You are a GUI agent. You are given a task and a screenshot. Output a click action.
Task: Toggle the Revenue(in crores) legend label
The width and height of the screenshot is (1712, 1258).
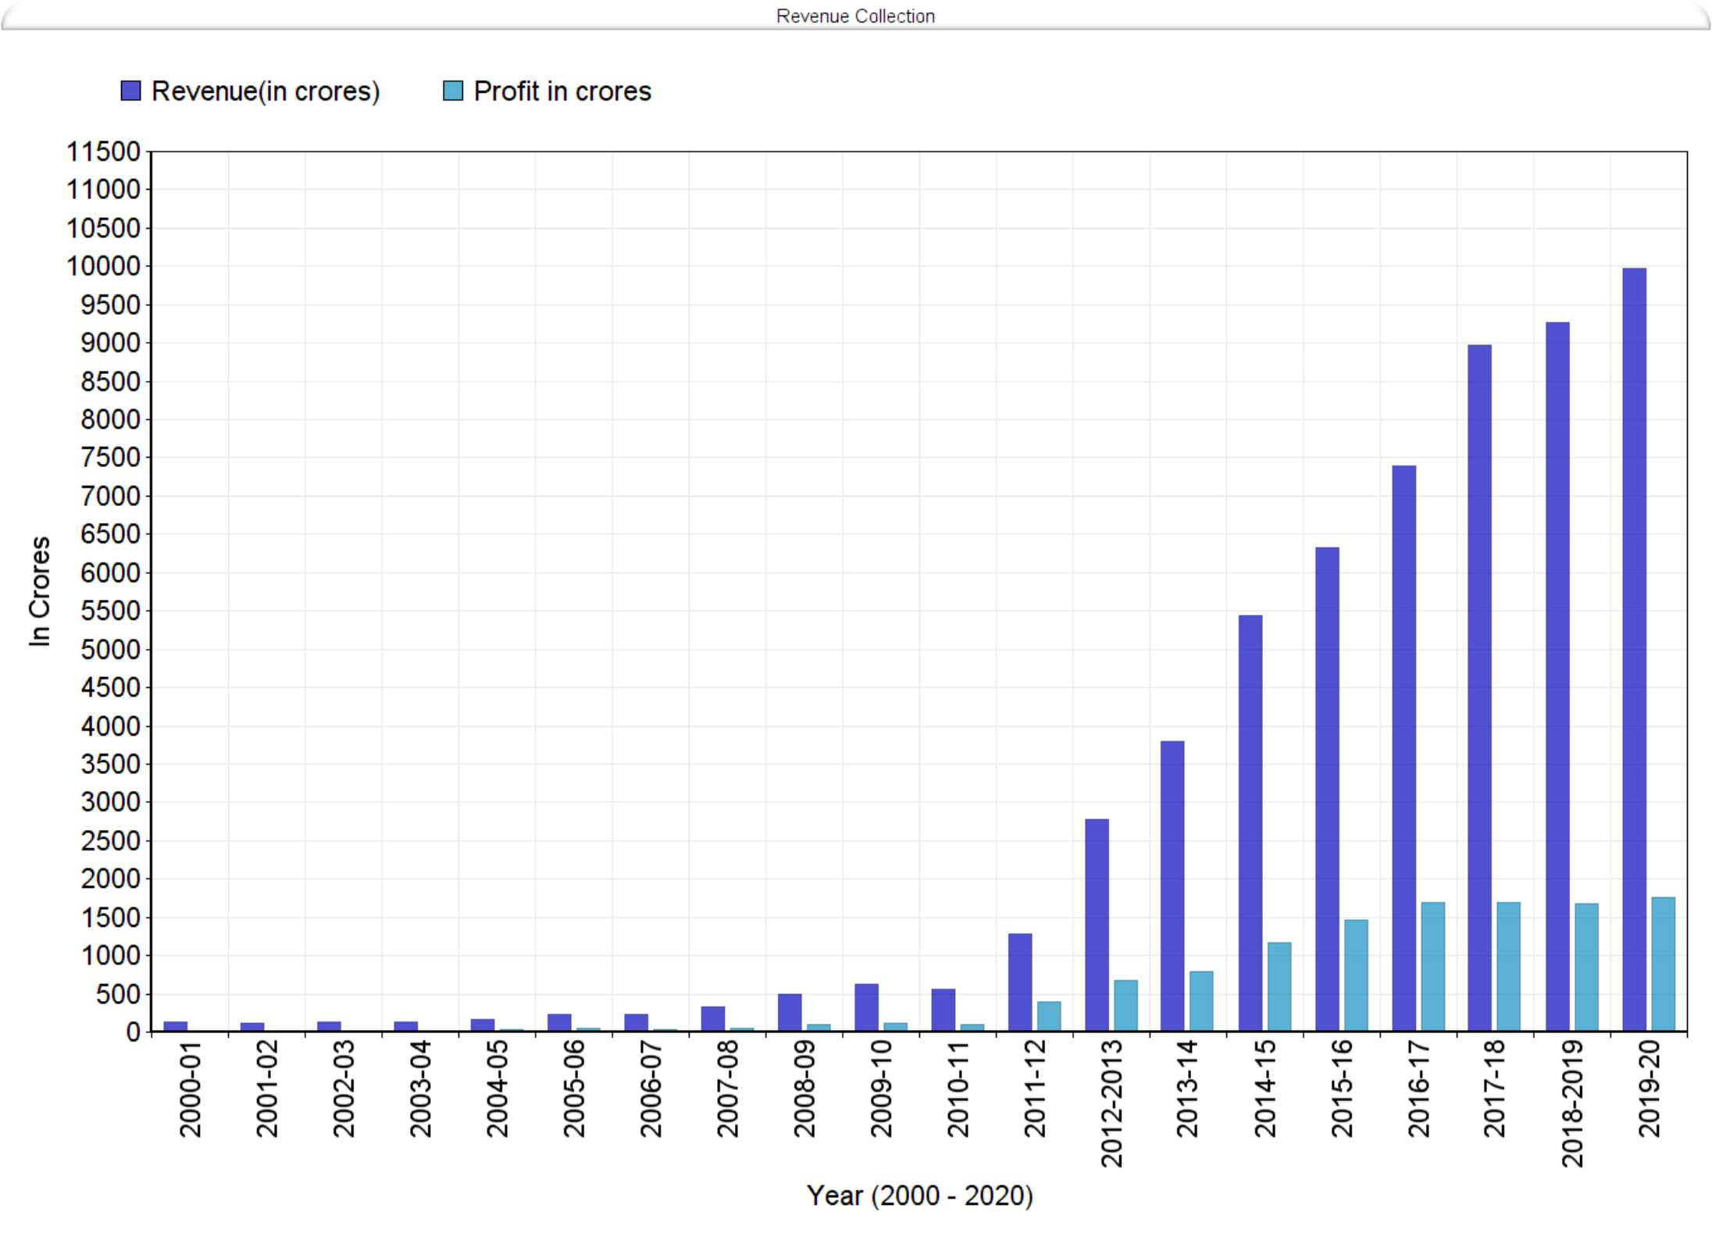click(x=266, y=91)
